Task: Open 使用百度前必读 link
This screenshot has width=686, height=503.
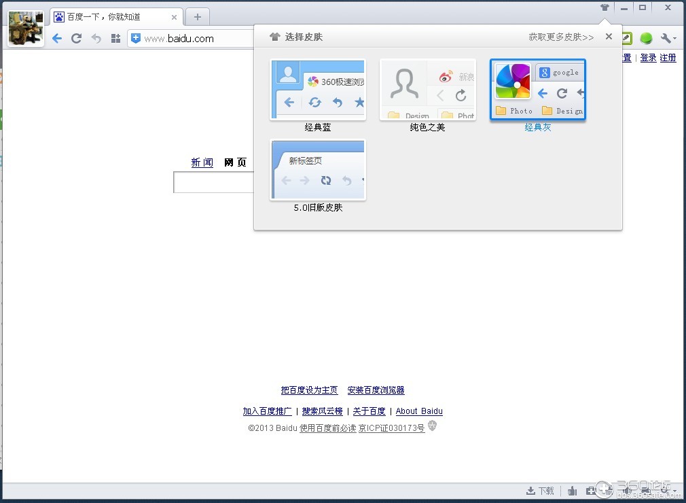Action: pyautogui.click(x=327, y=428)
